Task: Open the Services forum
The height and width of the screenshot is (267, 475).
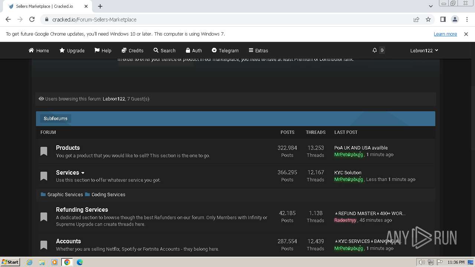Action: coord(68,172)
